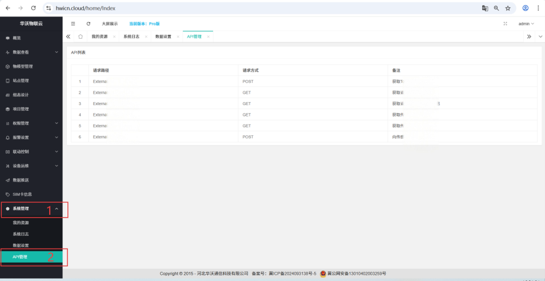Close the API管理 tab
Viewport: 545px width, 281px height.
(x=209, y=37)
